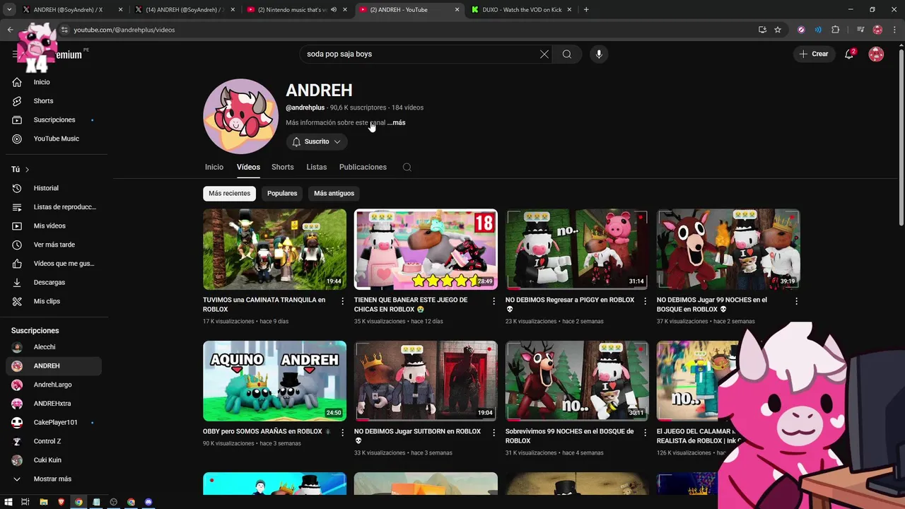Expand the Tú section chevron
Viewport: 905px width, 509px height.
[27, 170]
